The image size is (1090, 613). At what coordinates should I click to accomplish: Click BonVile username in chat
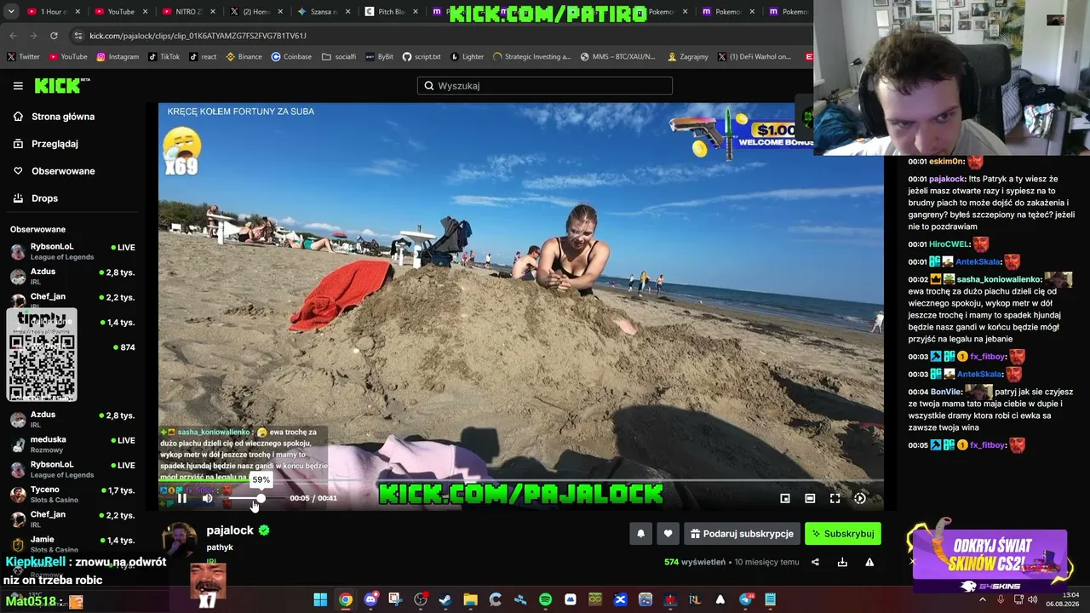coord(946,392)
